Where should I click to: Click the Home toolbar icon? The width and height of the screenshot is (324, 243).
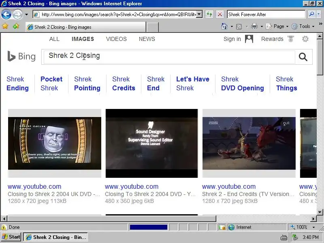coord(224,26)
